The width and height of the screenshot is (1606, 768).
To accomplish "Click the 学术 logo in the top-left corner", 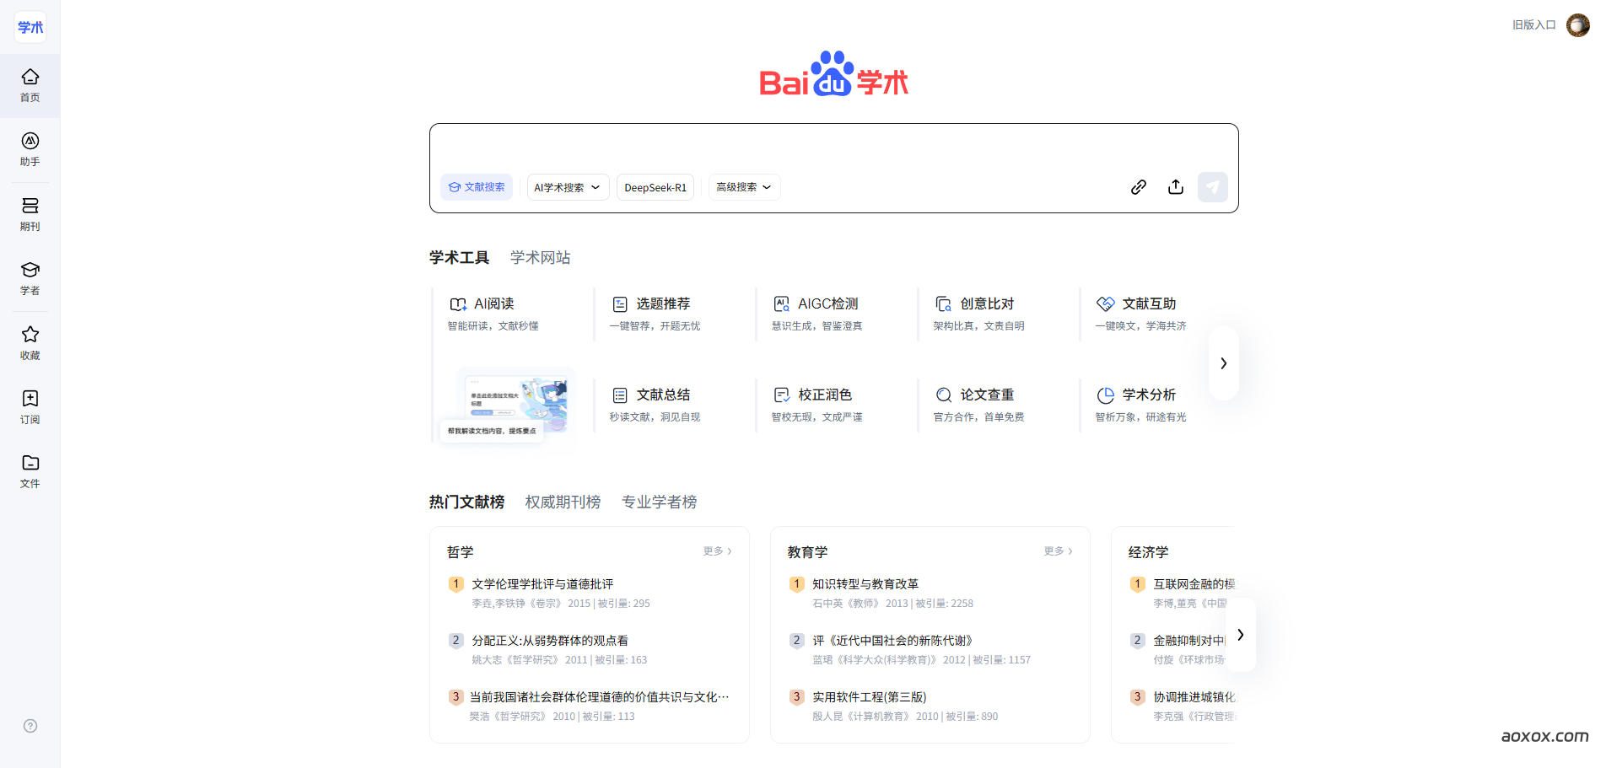I will pos(30,27).
